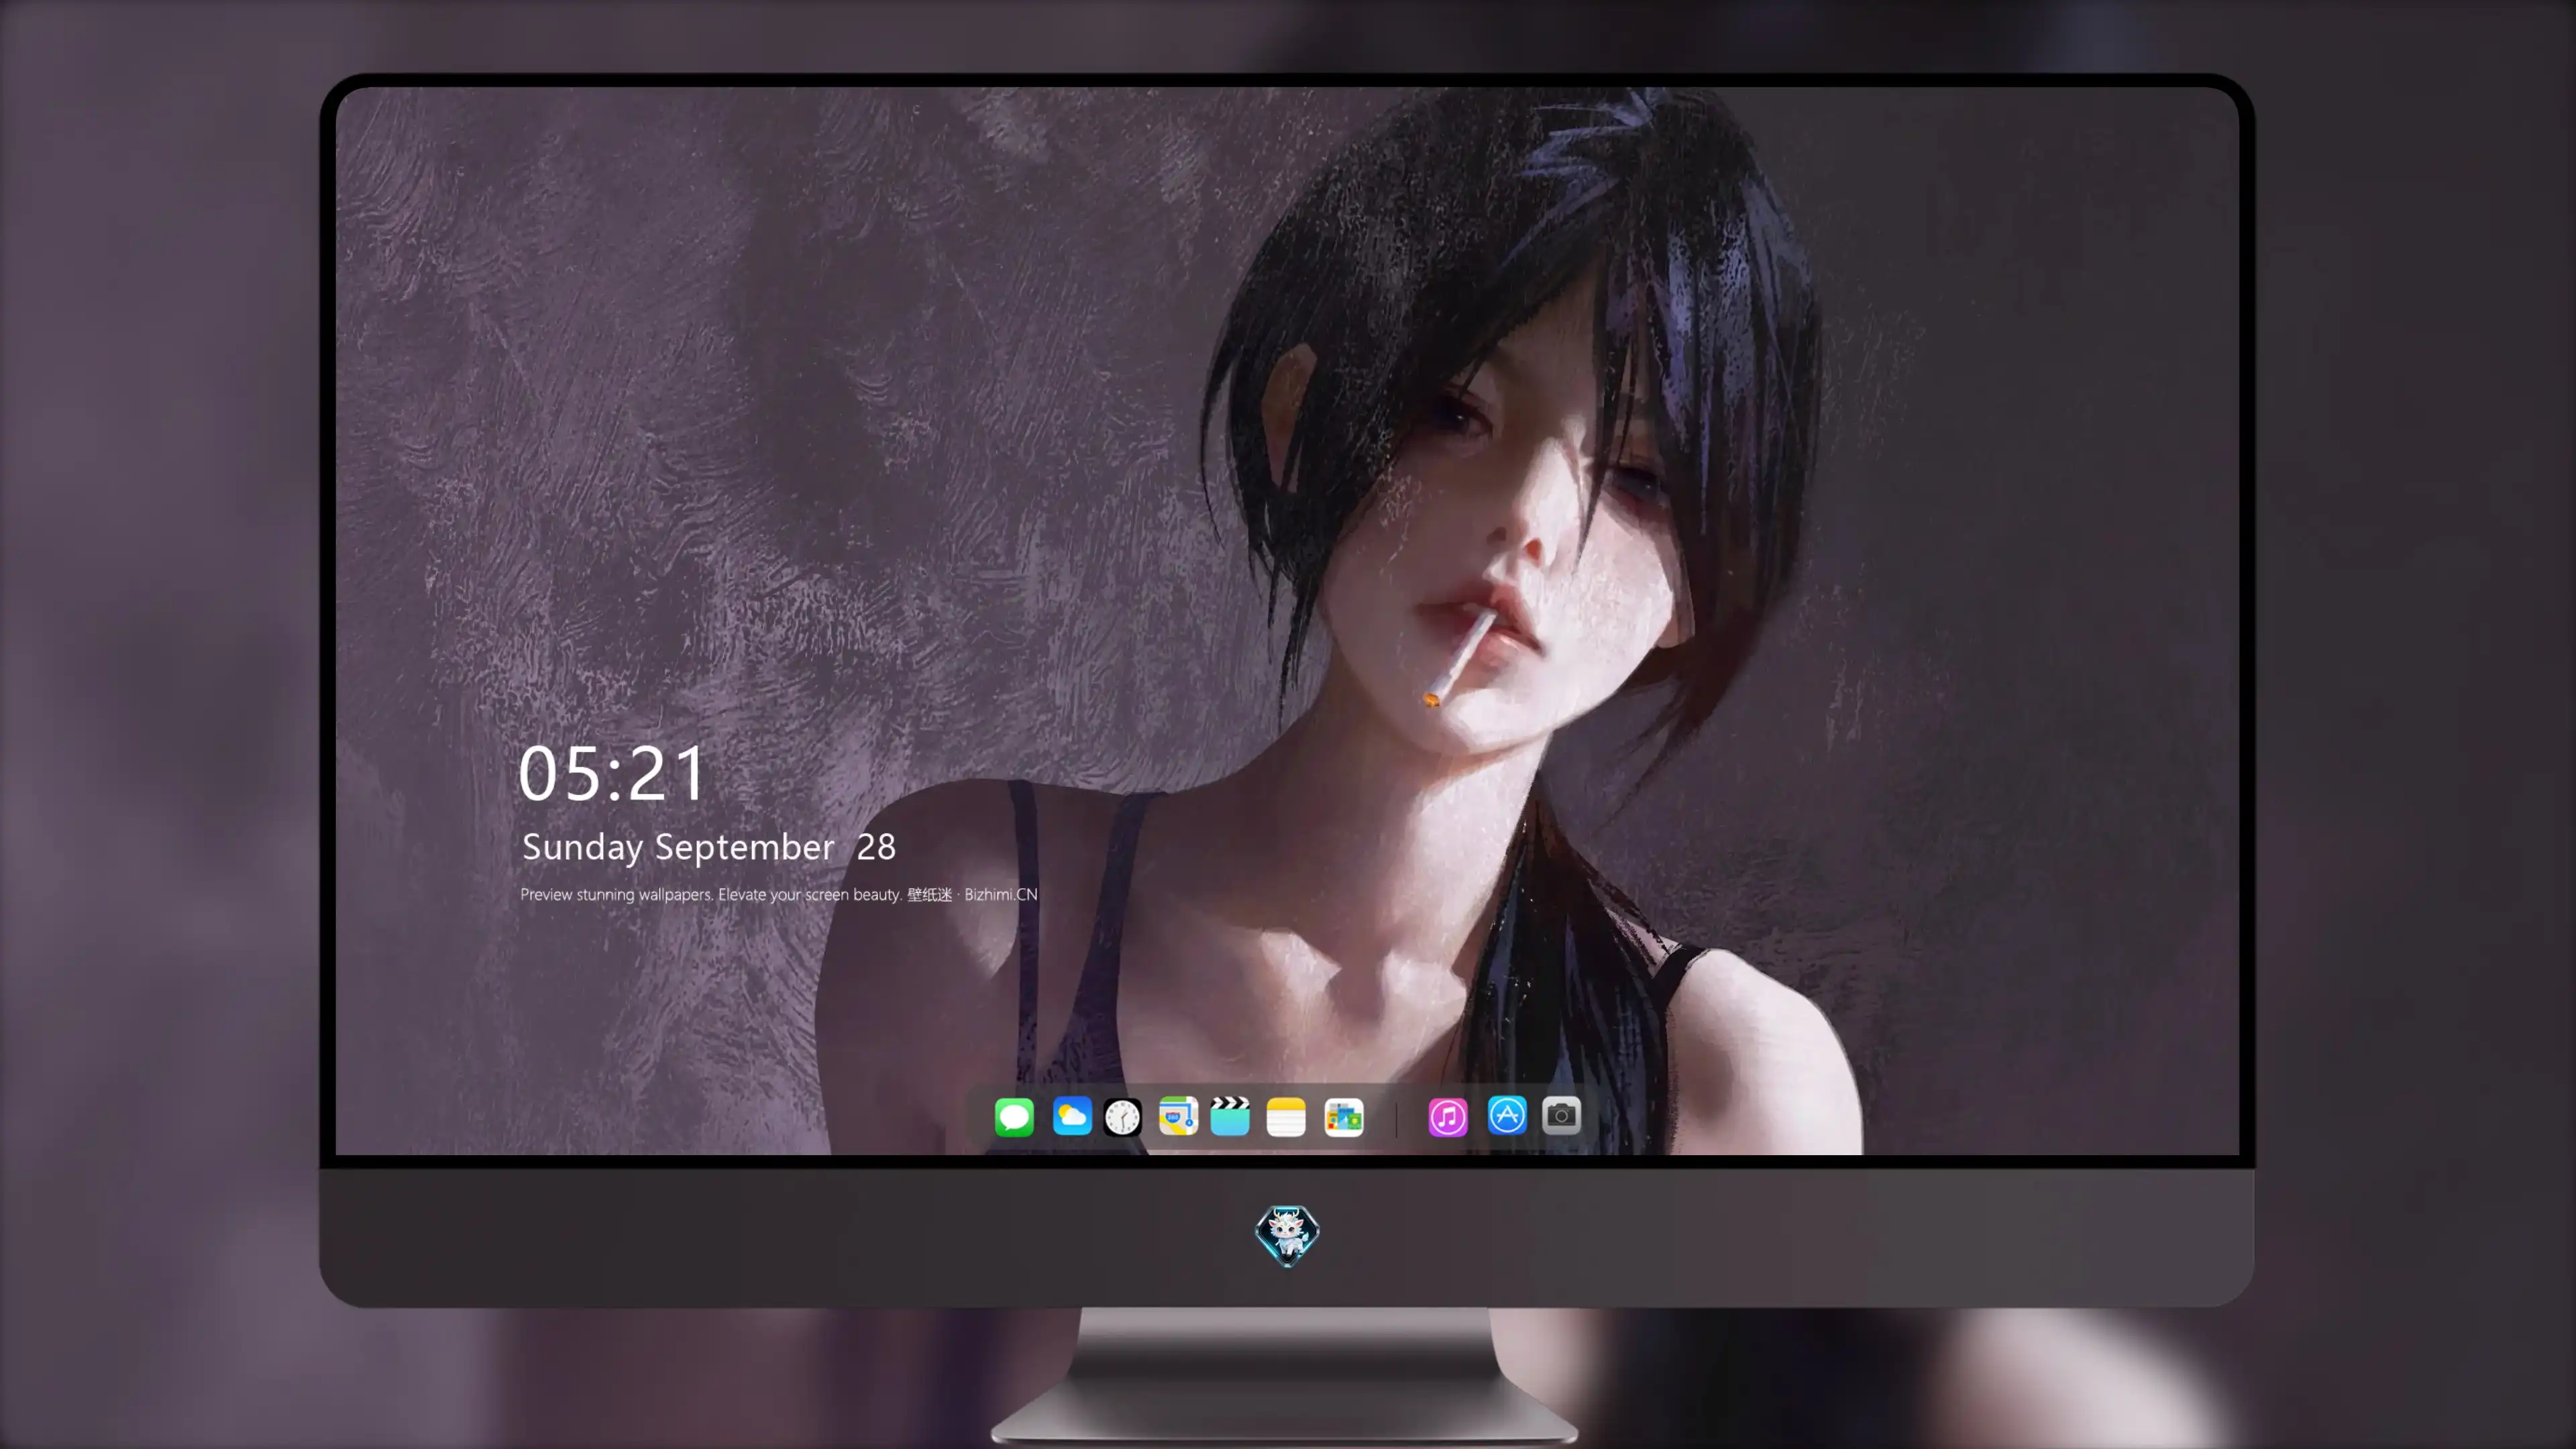The height and width of the screenshot is (1449, 2576).
Task: Click the mascot logo on monitor chin
Action: 1287,1235
